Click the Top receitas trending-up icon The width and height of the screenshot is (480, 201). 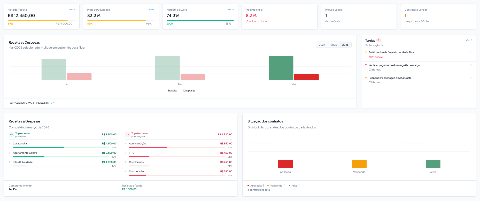pyautogui.click(x=11, y=135)
